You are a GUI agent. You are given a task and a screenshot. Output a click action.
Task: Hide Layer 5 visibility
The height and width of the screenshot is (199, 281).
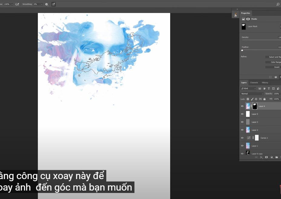pyautogui.click(x=242, y=114)
